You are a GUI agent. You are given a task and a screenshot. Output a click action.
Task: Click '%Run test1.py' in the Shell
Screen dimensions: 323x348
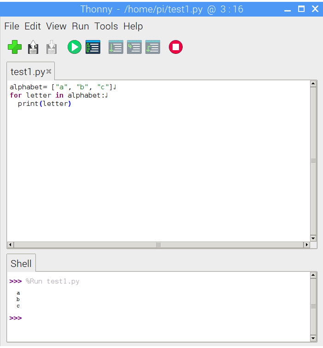click(x=52, y=281)
